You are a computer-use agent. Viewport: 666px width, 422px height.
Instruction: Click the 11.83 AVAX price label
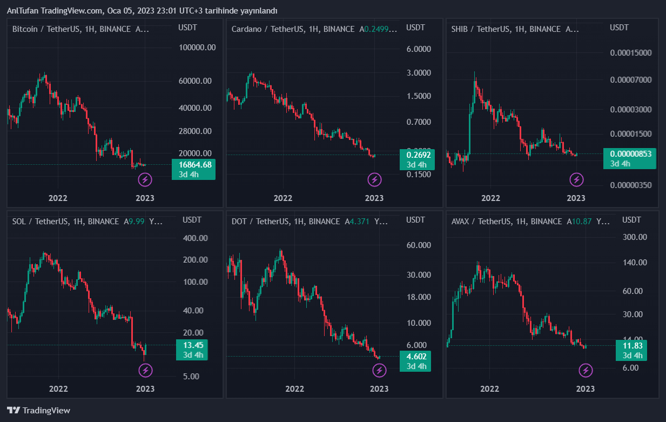632,346
